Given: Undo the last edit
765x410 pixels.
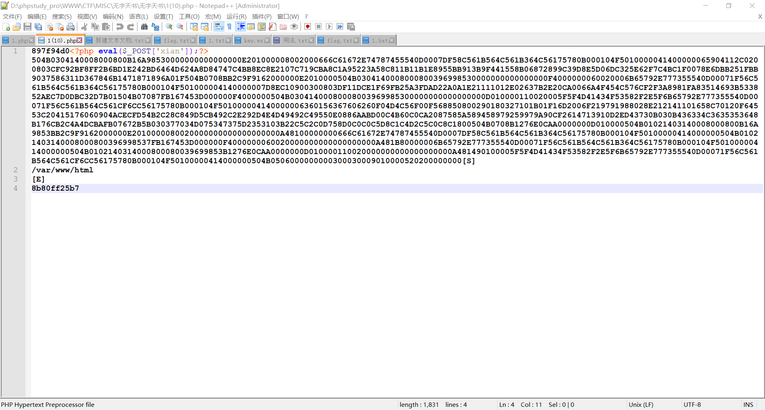Looking at the screenshot, I should click(x=120, y=27).
